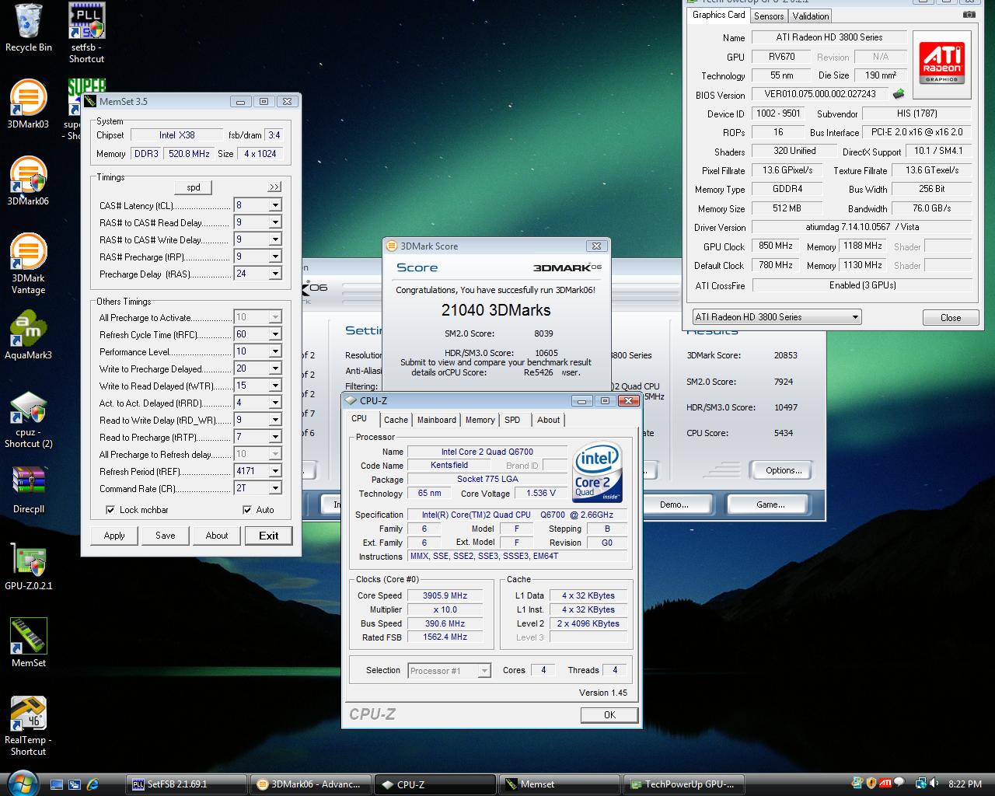Click the security shield tray icon

pos(871,784)
